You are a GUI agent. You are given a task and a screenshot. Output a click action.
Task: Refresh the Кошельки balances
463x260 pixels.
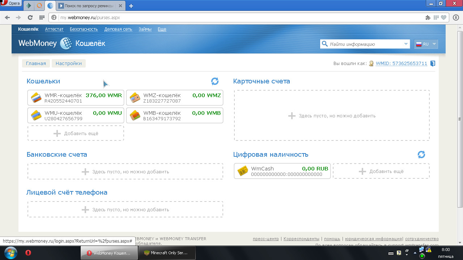(215, 81)
